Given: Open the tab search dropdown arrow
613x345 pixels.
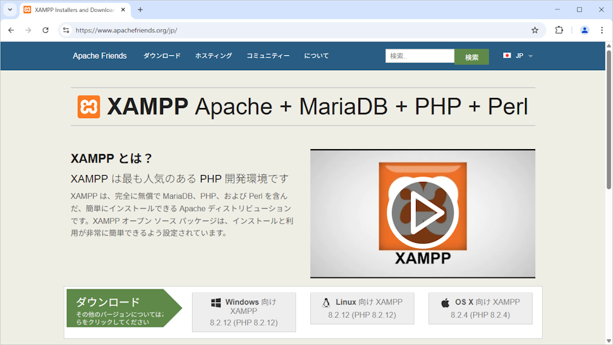Looking at the screenshot, I should [x=10, y=9].
